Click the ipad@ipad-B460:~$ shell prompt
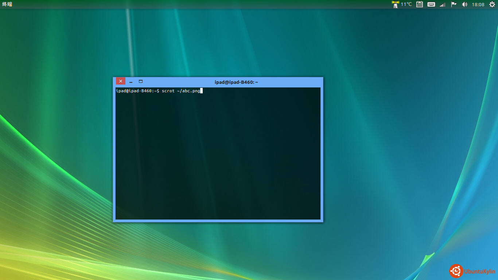Image resolution: width=498 pixels, height=280 pixels. coord(137,91)
